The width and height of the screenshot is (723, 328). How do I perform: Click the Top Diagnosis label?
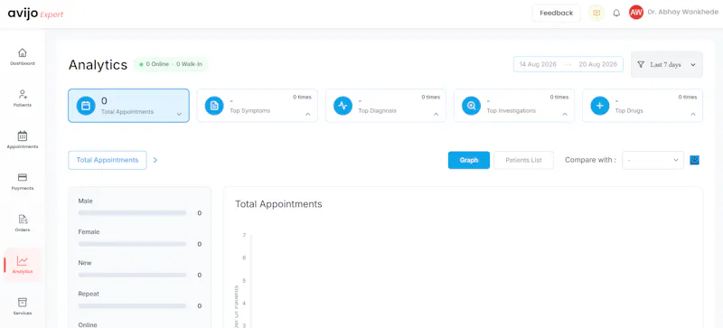click(377, 111)
